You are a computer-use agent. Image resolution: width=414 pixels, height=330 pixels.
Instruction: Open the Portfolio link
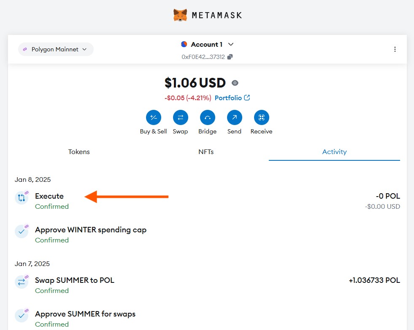[x=232, y=98]
